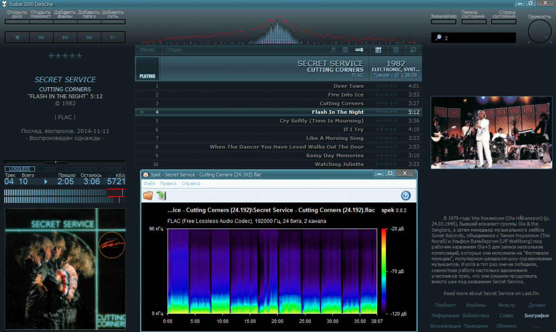Screen dimensions: 556x332
Task: Click the playlist cursor-follow icon
Action: [x=345, y=50]
